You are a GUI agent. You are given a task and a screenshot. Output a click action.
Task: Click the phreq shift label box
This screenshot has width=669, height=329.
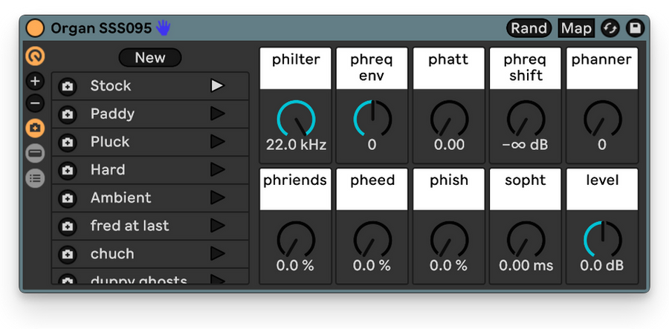(526, 68)
